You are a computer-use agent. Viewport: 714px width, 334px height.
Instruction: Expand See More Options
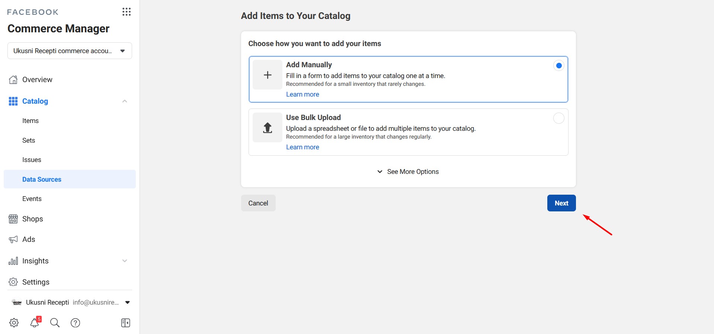coord(408,172)
